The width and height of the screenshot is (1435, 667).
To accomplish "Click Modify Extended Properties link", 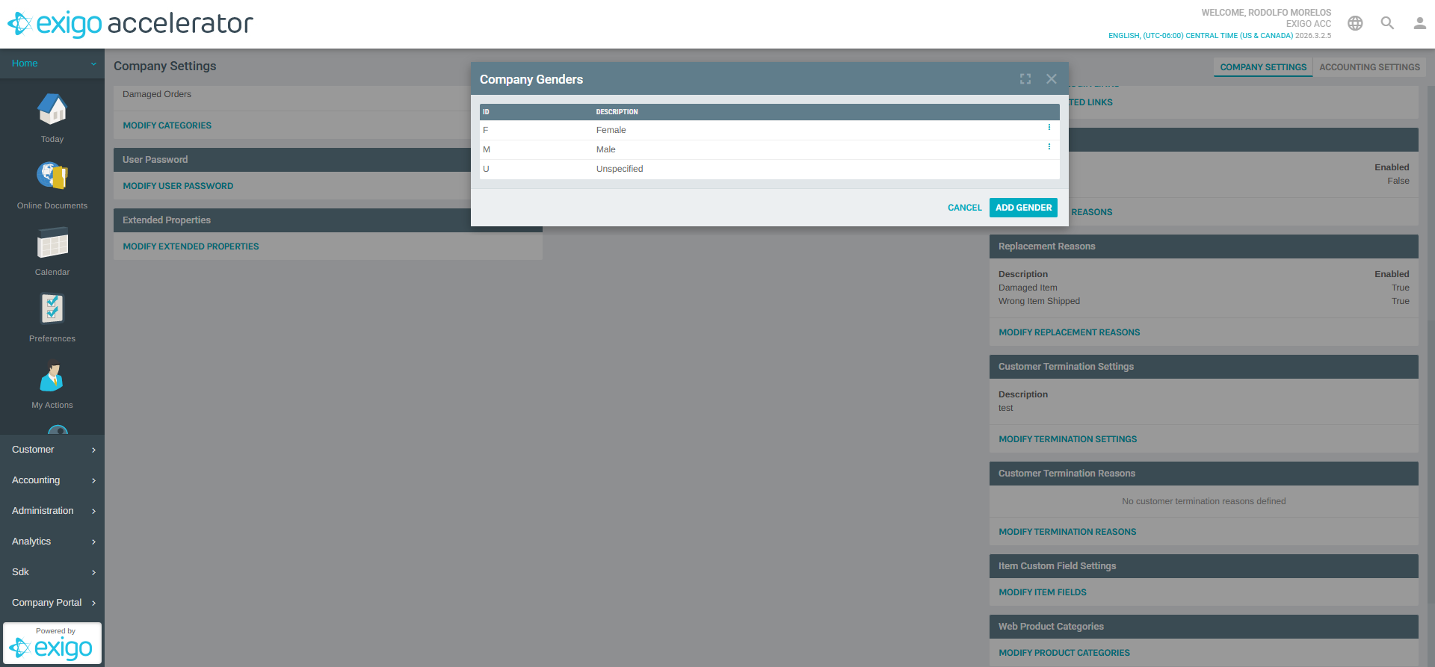I will tap(191, 246).
